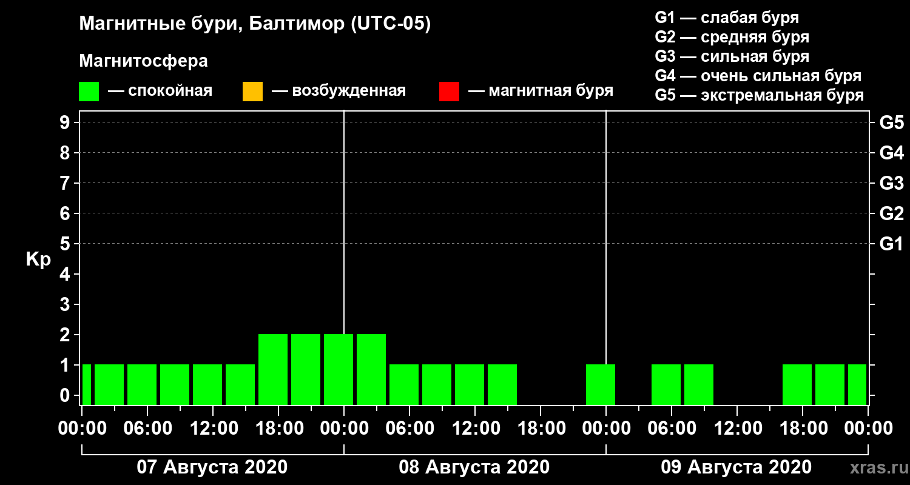This screenshot has width=910, height=485.
Task: Select legend line 'G2 — средняя буря'
Action: pyautogui.click(x=732, y=37)
